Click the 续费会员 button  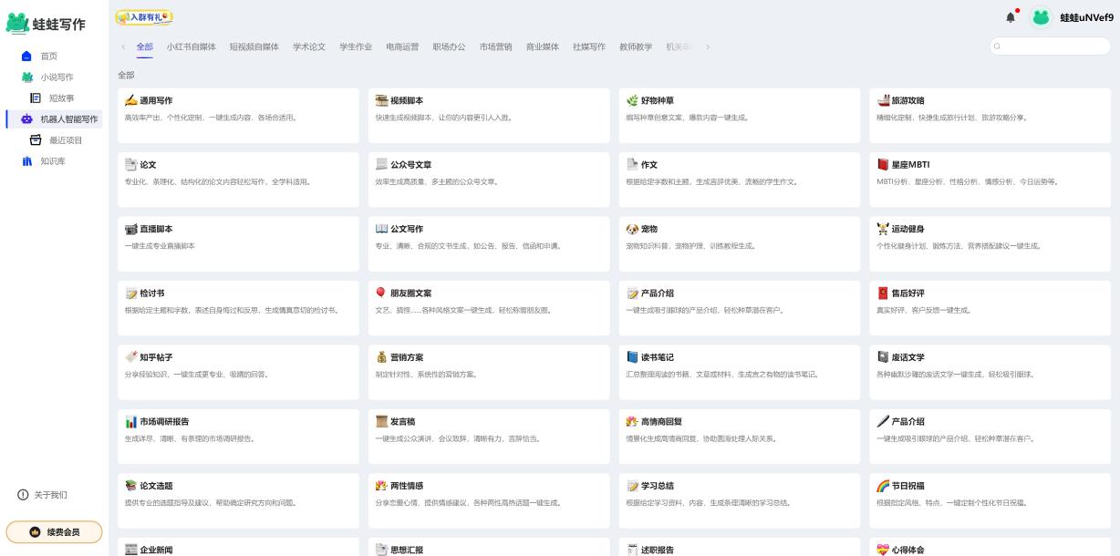54,532
